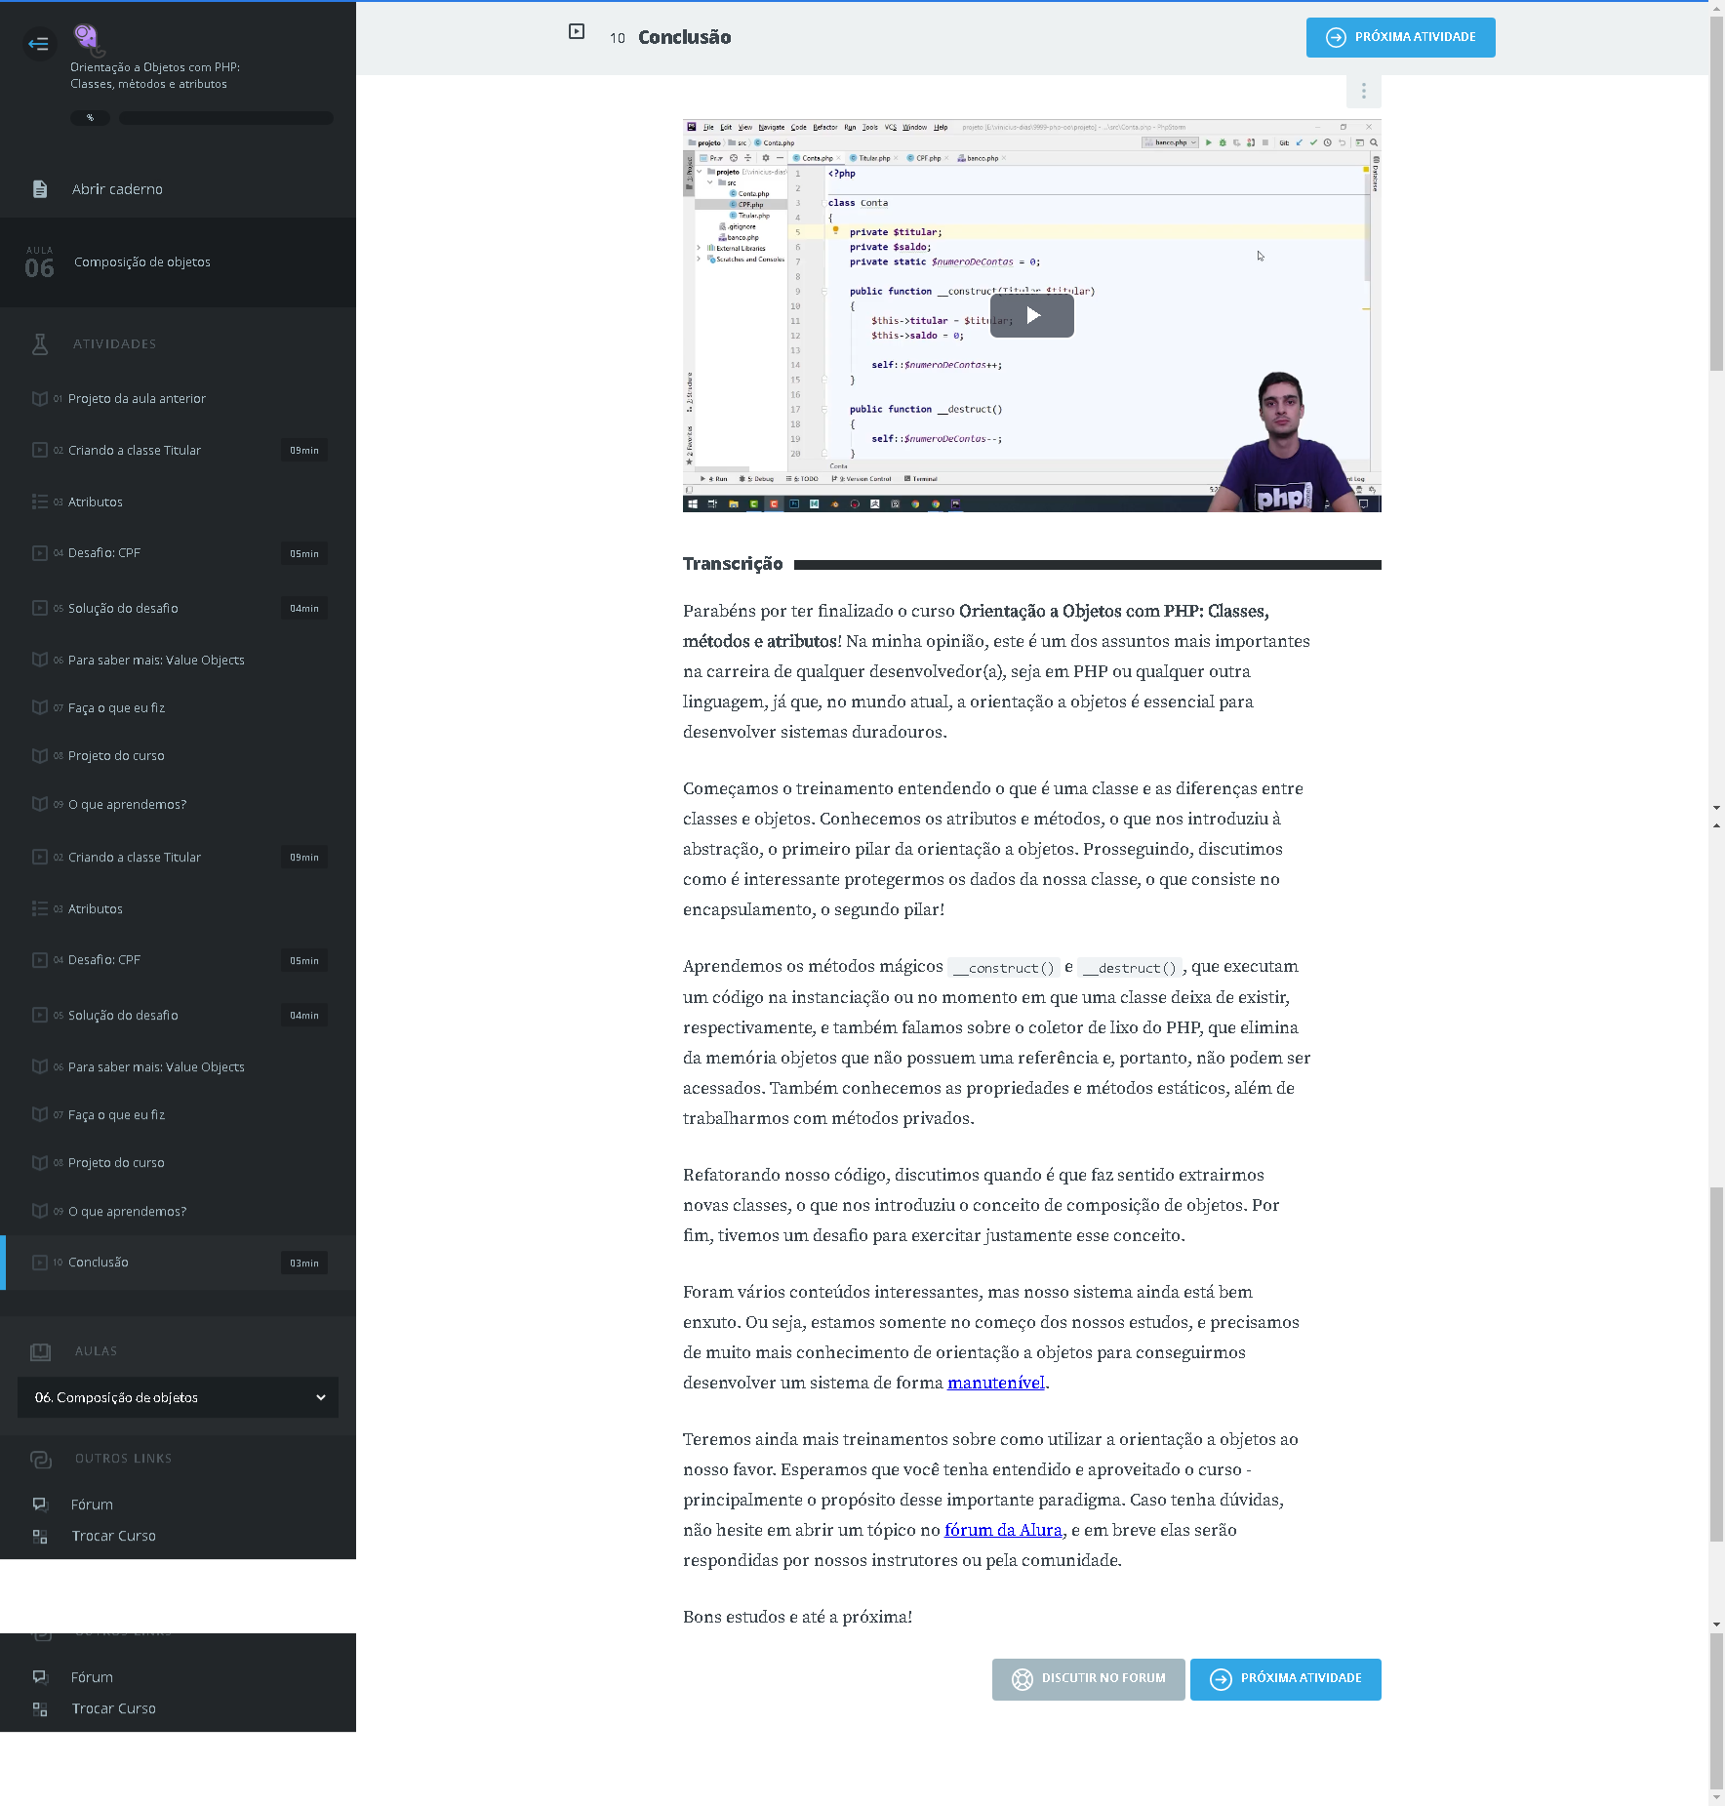Click top Próxima Atividade button
The image size is (1725, 1806).
pyautogui.click(x=1400, y=38)
